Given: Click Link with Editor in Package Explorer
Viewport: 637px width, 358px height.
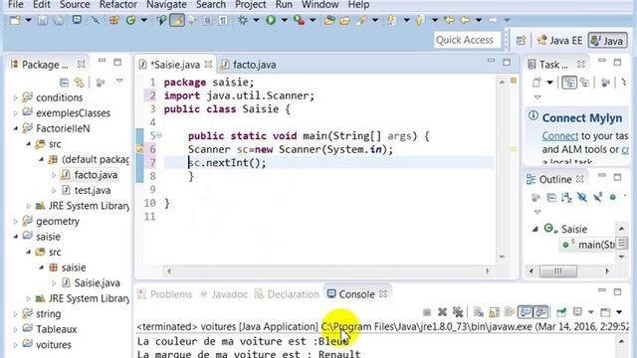Looking at the screenshot, I should [80, 83].
